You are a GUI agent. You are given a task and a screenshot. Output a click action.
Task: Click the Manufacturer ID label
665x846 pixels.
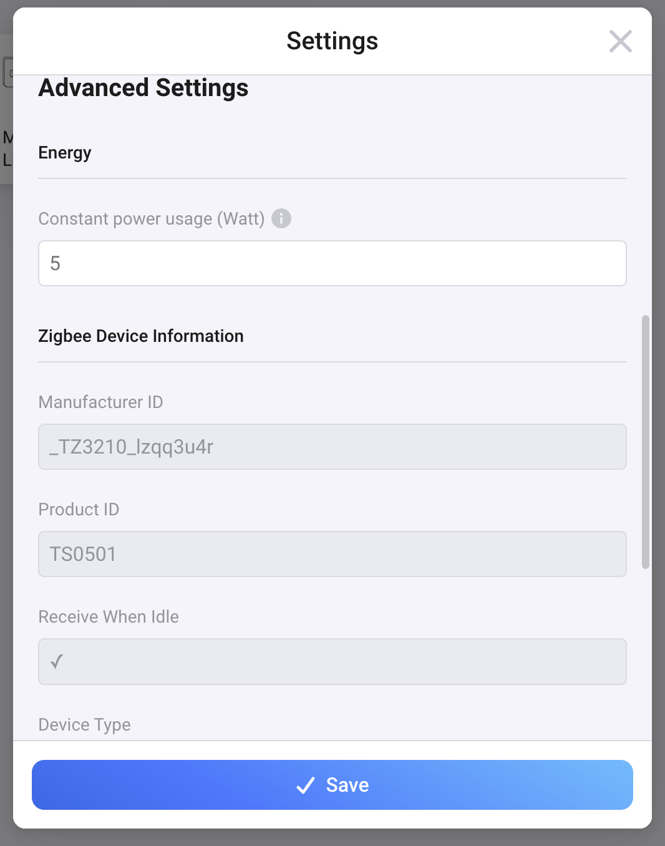100,402
